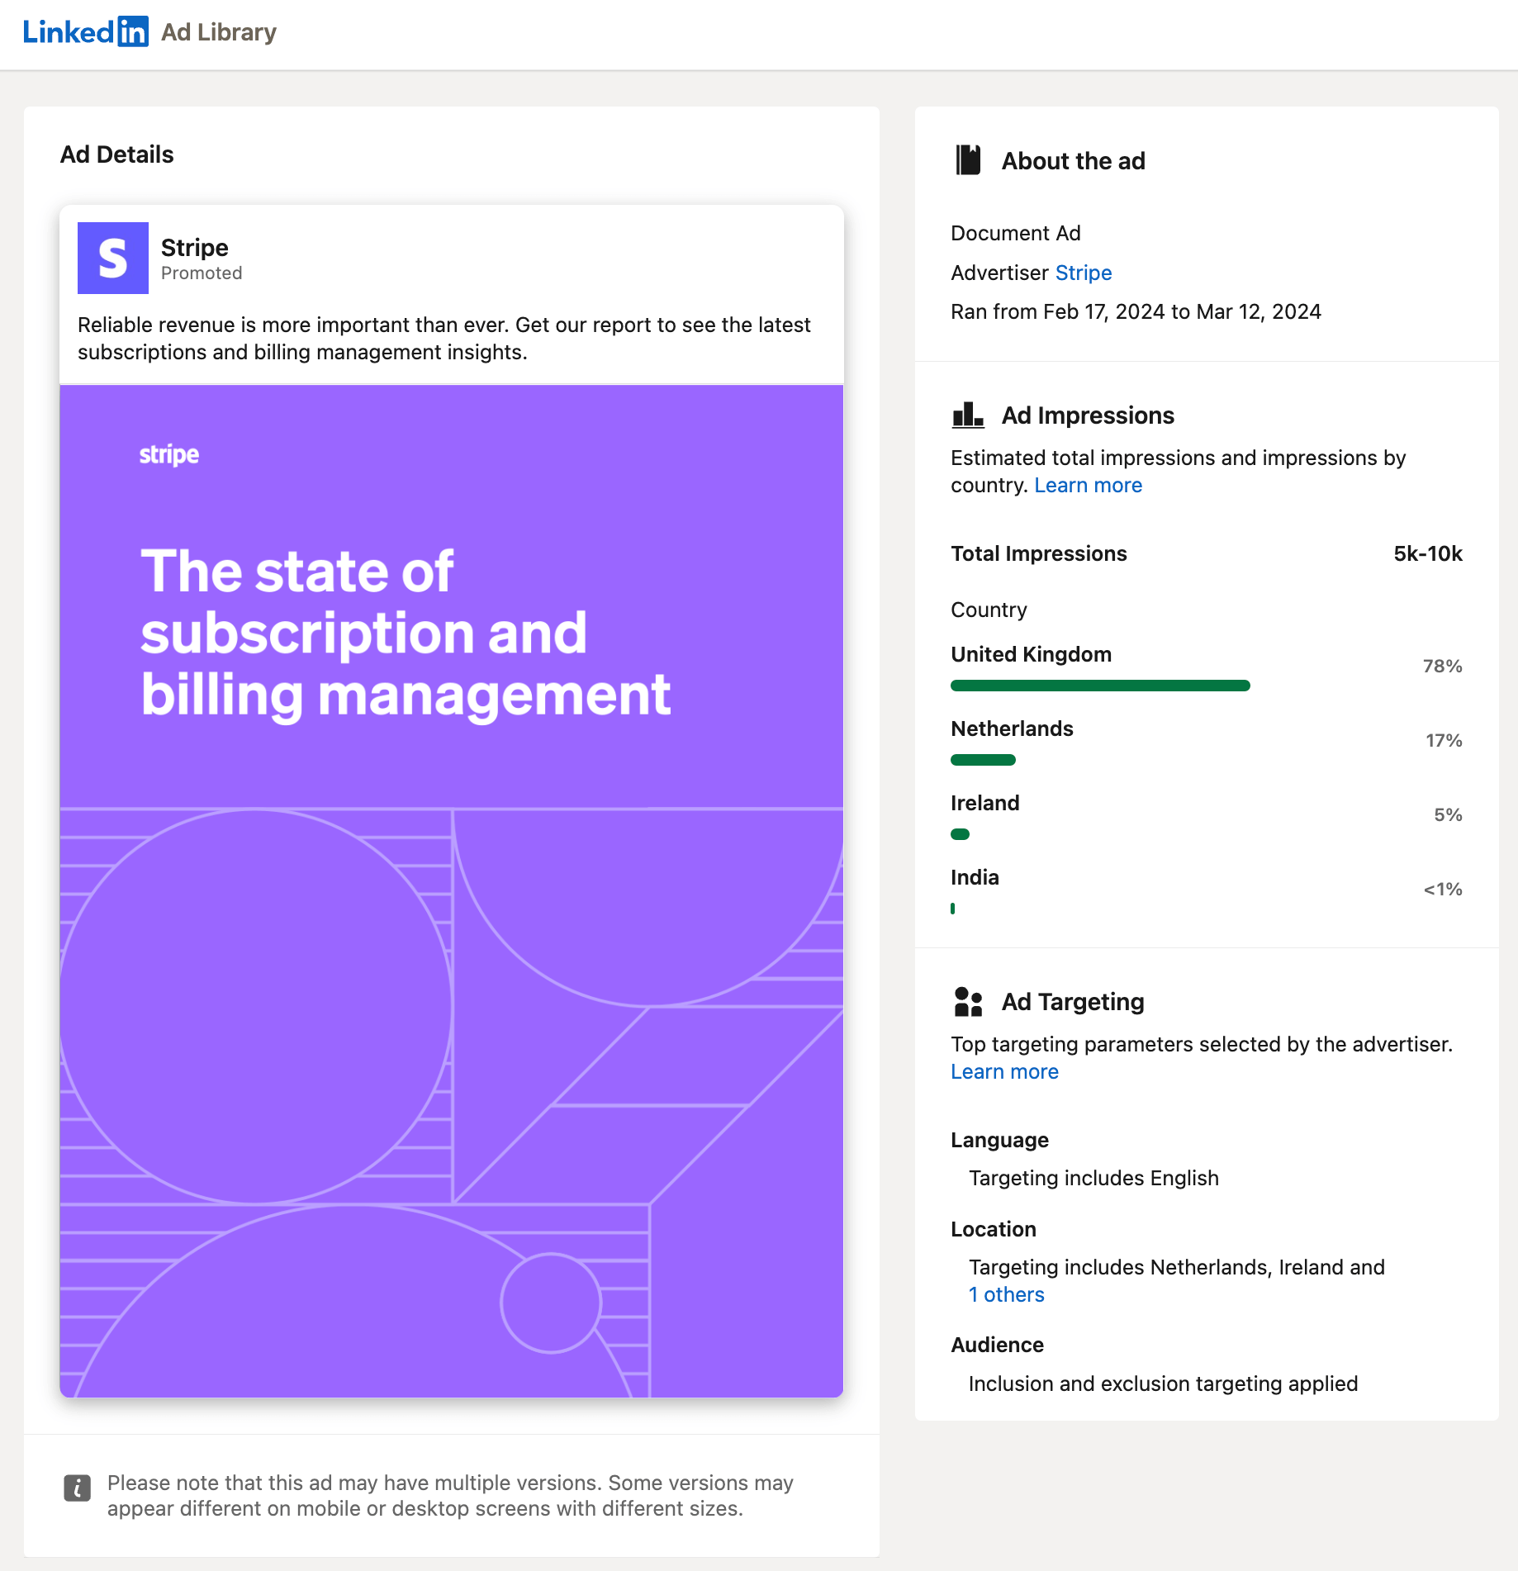
Task: Click the Ad Targeting people icon
Action: [x=968, y=1001]
